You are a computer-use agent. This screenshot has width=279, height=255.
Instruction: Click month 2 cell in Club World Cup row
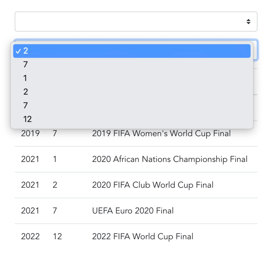pyautogui.click(x=55, y=185)
